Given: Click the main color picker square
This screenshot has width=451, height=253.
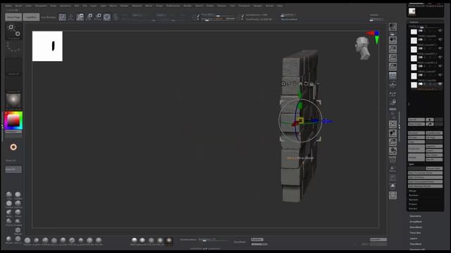Looking at the screenshot, I should pyautogui.click(x=13, y=120).
